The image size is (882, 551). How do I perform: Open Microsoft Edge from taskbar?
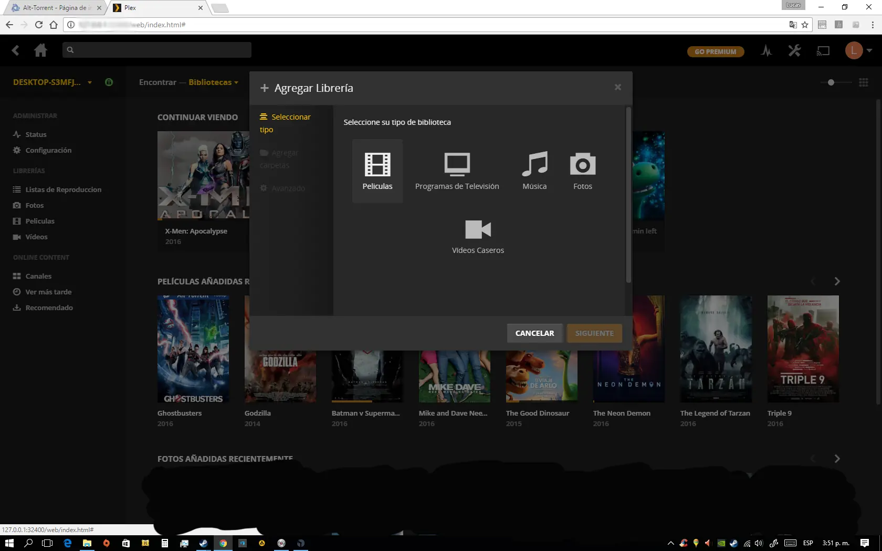pyautogui.click(x=67, y=543)
